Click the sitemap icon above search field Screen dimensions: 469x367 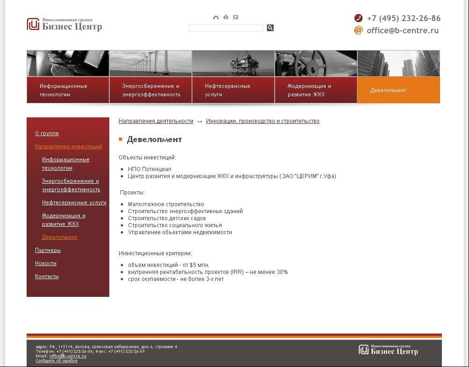[x=216, y=17]
